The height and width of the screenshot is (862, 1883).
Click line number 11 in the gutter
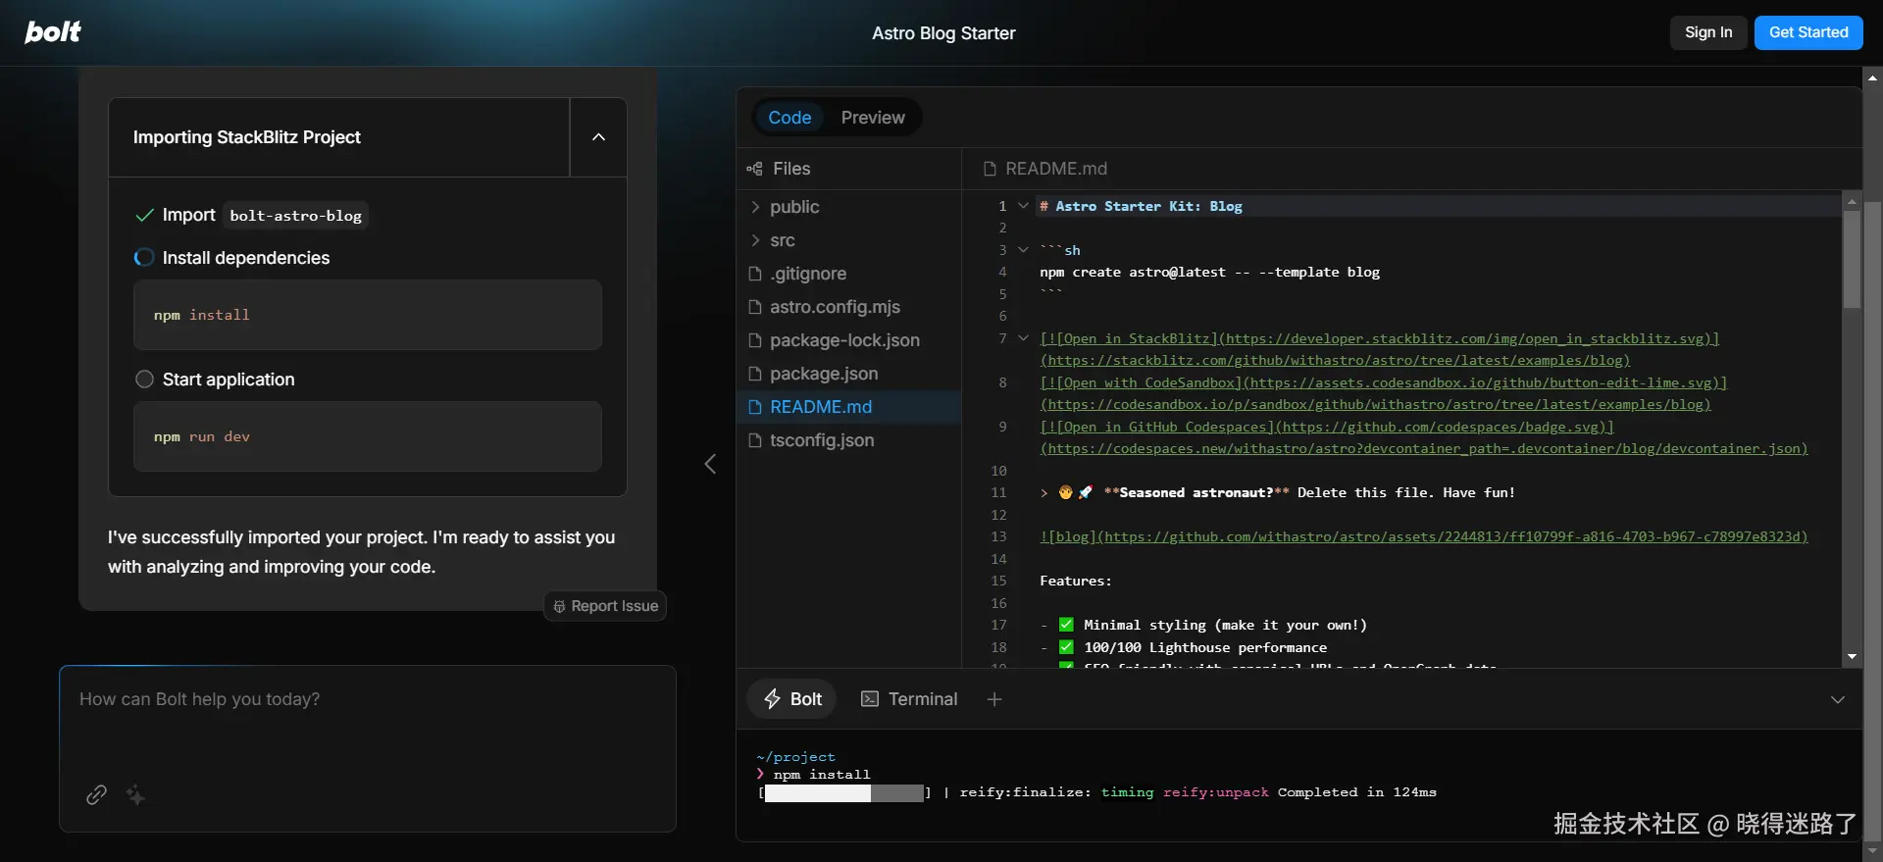click(998, 492)
